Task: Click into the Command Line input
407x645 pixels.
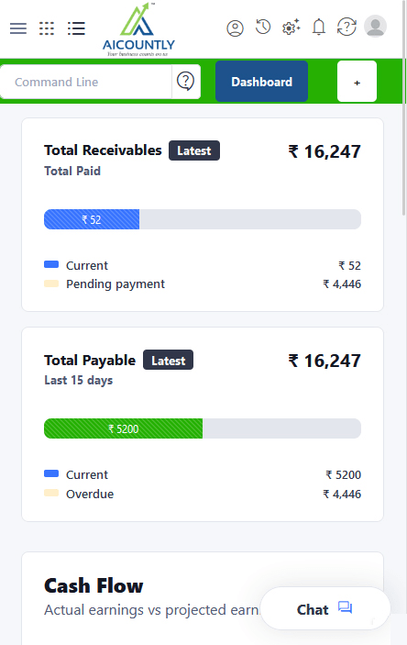Action: coord(86,82)
